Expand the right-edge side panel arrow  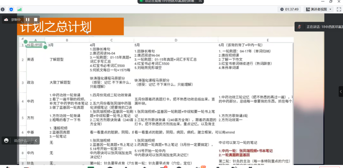(341, 91)
